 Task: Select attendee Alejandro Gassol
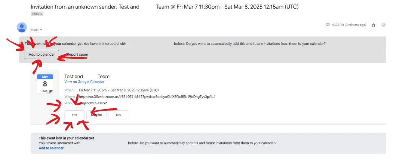point(93,103)
